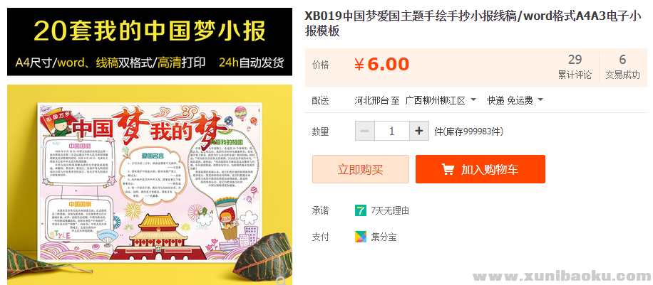Click the 7天无理由 promise label
The width and height of the screenshot is (653, 285).
[x=390, y=210]
